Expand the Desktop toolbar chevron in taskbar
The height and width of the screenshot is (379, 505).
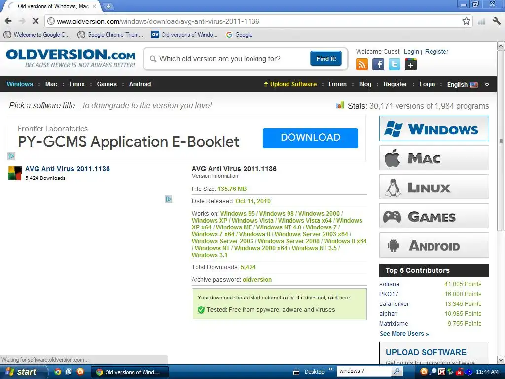[x=330, y=369]
